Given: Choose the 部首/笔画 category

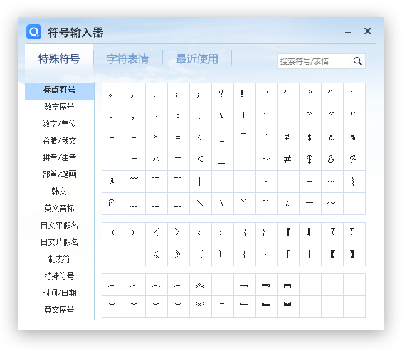Looking at the screenshot, I should [60, 174].
